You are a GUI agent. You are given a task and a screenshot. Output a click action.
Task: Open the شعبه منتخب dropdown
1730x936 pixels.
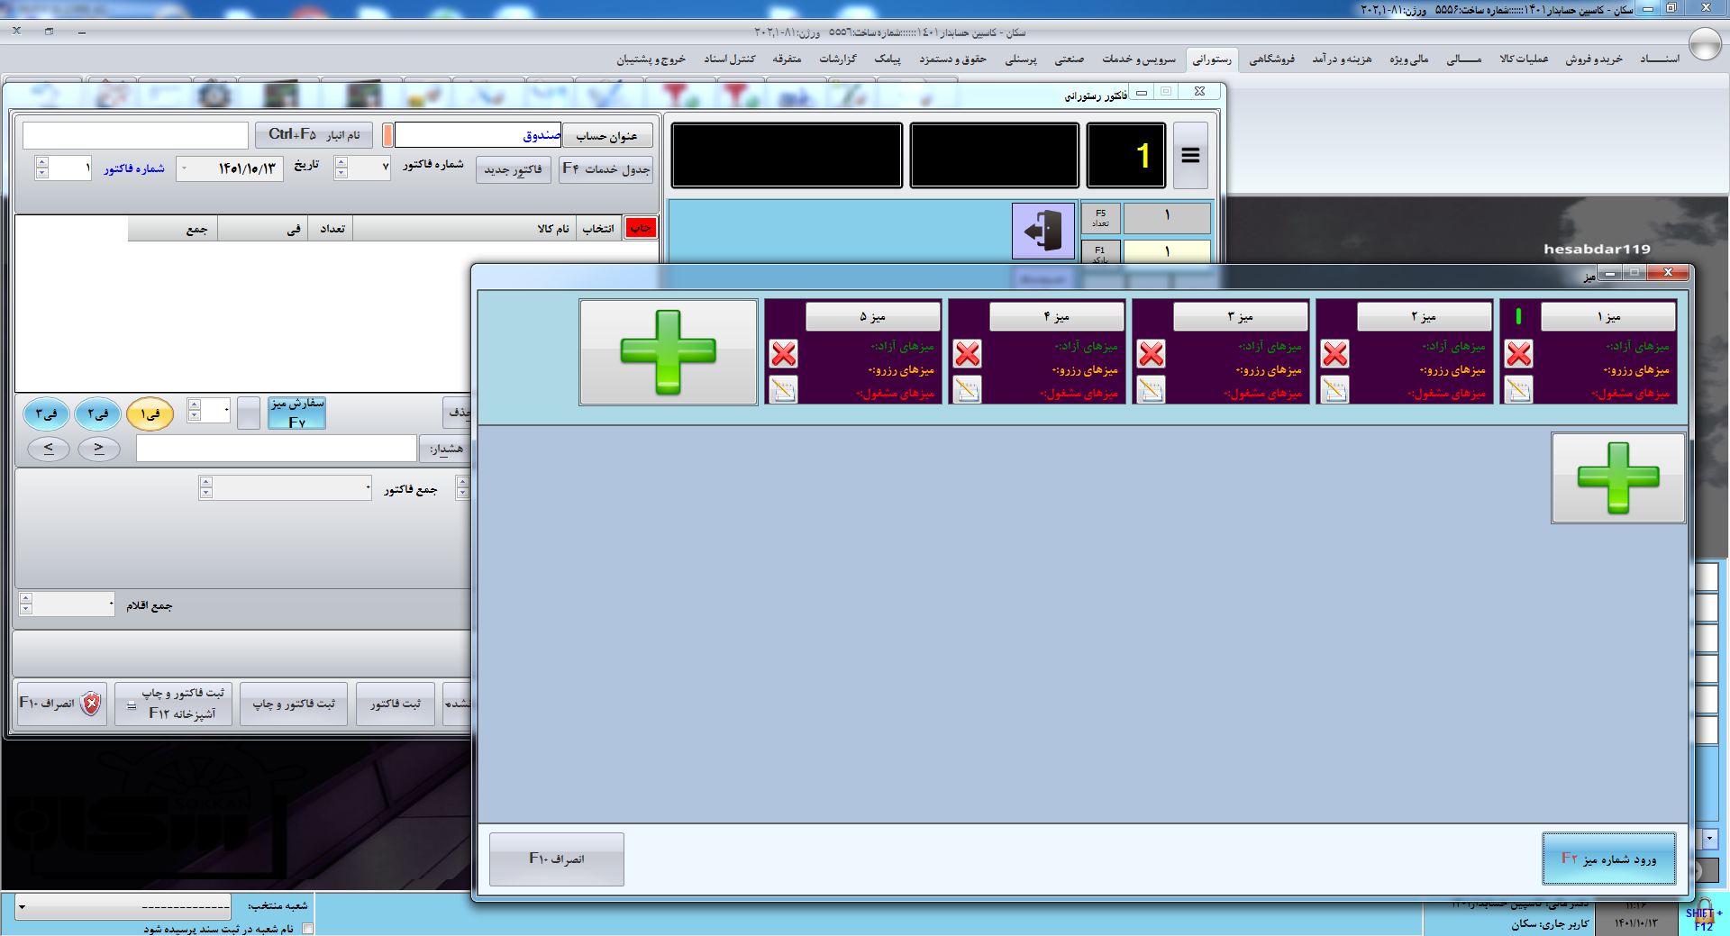22,906
